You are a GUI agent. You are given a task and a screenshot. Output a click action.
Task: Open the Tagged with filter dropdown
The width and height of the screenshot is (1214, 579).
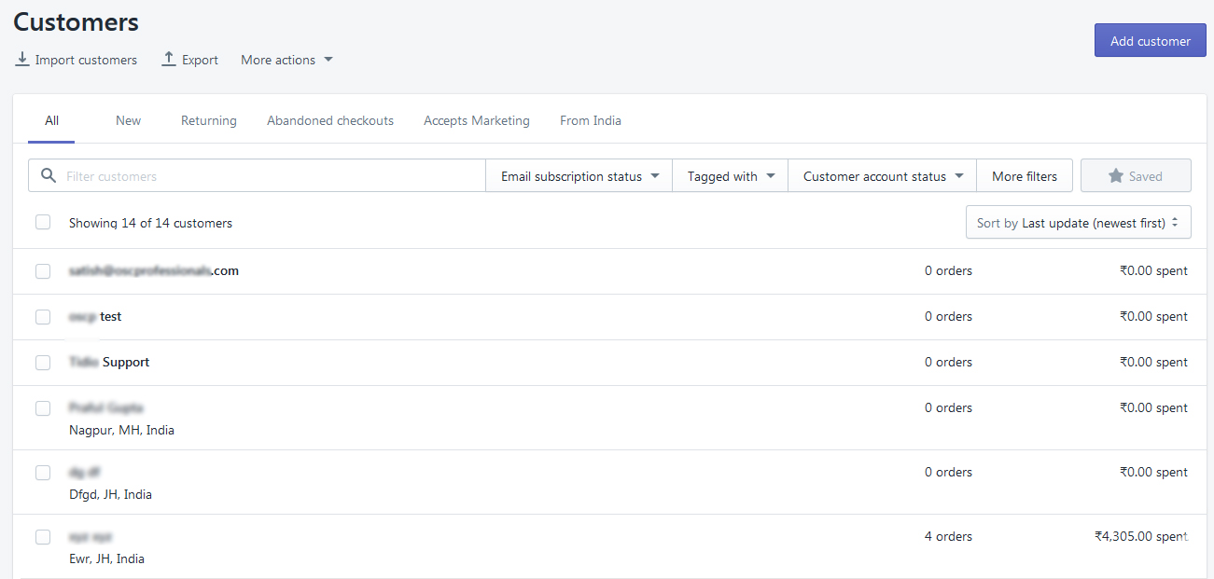click(x=731, y=176)
